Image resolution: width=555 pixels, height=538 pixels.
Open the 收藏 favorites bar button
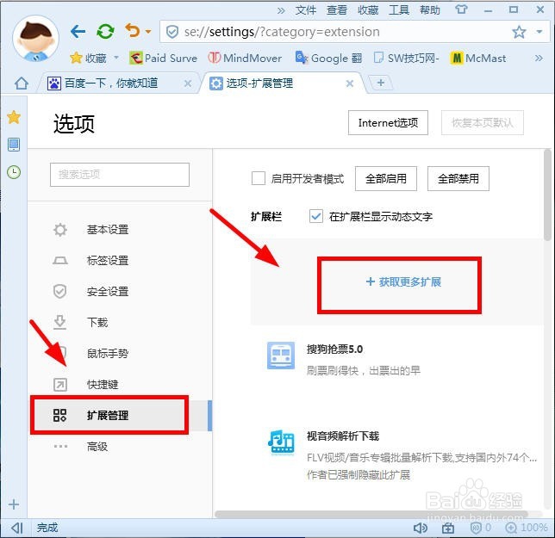pos(94,58)
